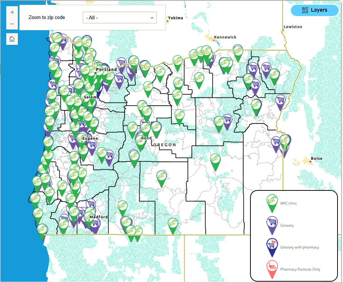
Task: Click the 'Grocery' legend text
Action: point(287,225)
